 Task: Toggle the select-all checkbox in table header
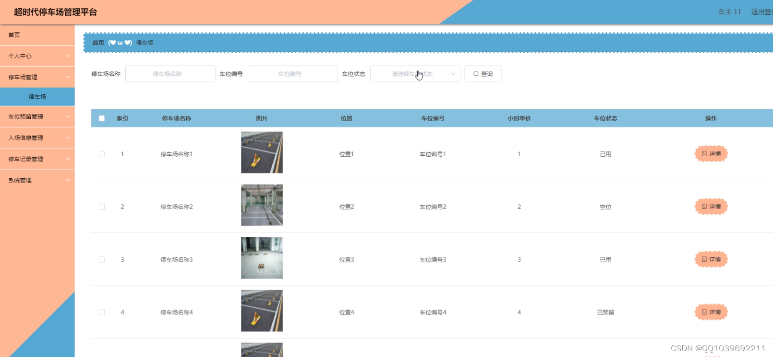(102, 118)
